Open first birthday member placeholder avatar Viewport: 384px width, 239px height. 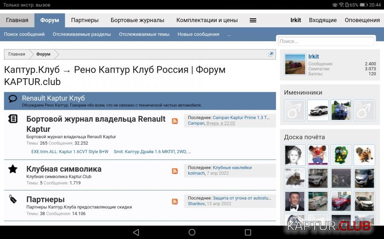point(295,110)
